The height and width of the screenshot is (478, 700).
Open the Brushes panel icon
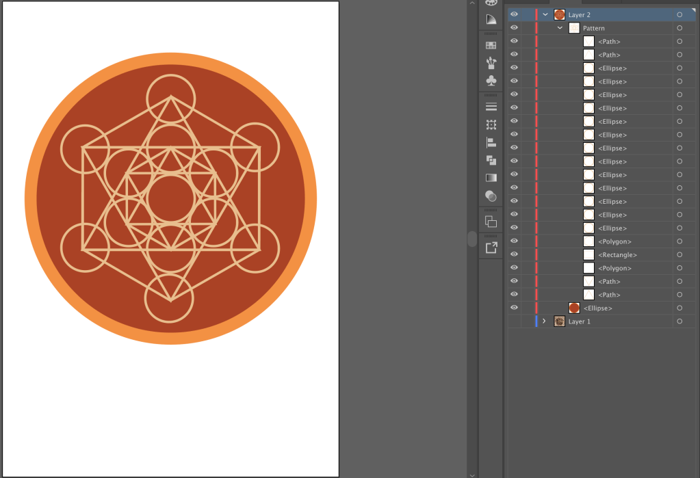[x=491, y=63]
